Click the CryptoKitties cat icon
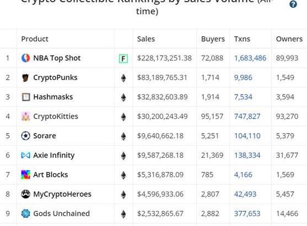Image resolution: width=307 pixels, height=226 pixels. click(26, 117)
